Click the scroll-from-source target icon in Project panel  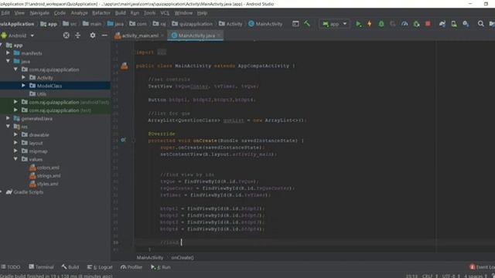66,36
